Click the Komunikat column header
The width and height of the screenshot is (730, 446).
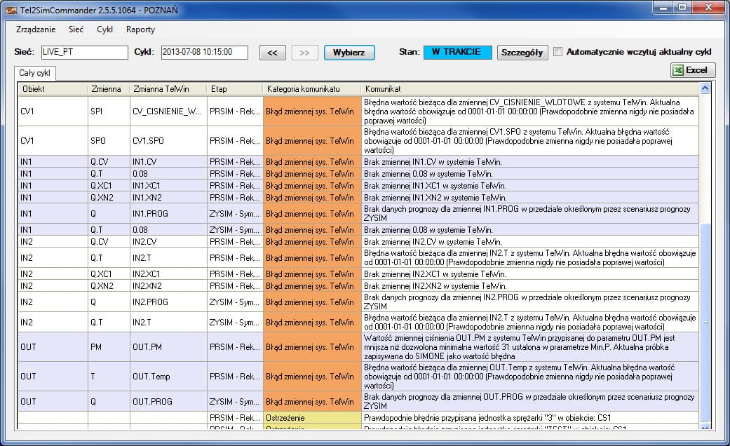point(530,89)
